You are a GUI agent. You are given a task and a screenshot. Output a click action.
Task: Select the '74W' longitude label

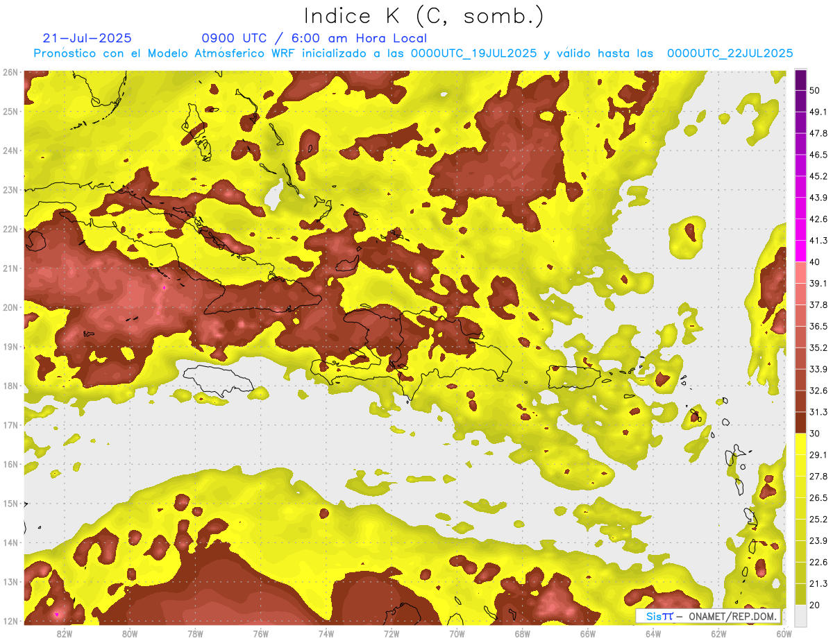point(326,633)
